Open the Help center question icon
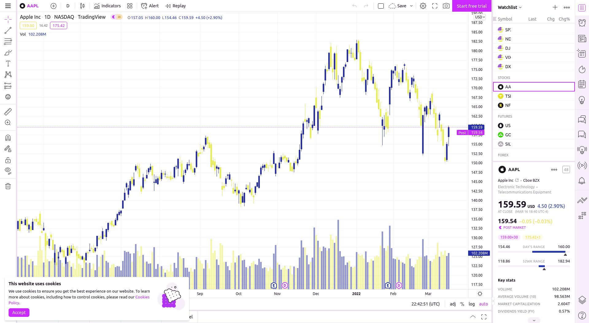Viewport: 589px width, 323px height. (x=582, y=315)
